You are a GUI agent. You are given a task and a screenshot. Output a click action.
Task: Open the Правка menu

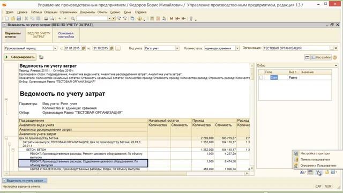click(23, 12)
